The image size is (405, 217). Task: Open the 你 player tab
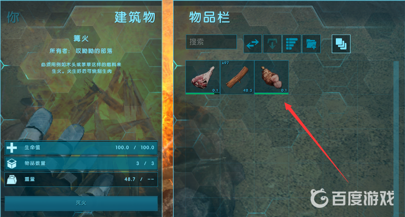(x=13, y=18)
